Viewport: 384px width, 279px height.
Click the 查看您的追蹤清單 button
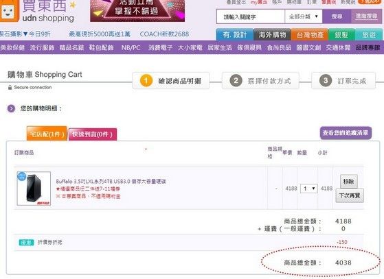point(346,133)
